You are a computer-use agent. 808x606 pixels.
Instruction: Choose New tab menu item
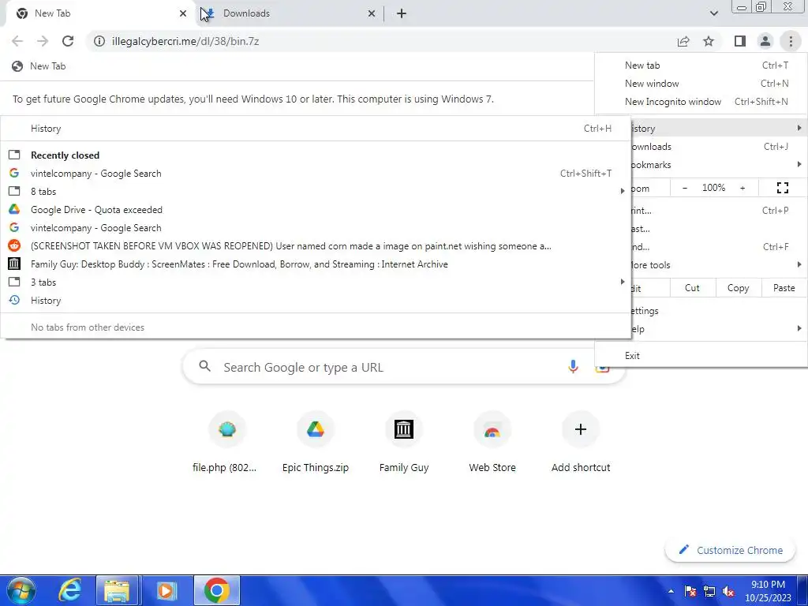tap(701, 65)
